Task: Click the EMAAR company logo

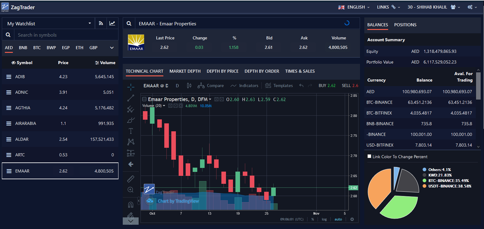Action: coord(136,42)
